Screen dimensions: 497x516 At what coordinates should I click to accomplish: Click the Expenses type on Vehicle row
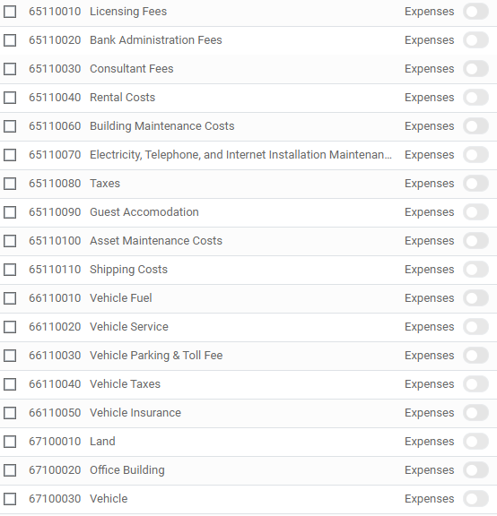click(429, 499)
